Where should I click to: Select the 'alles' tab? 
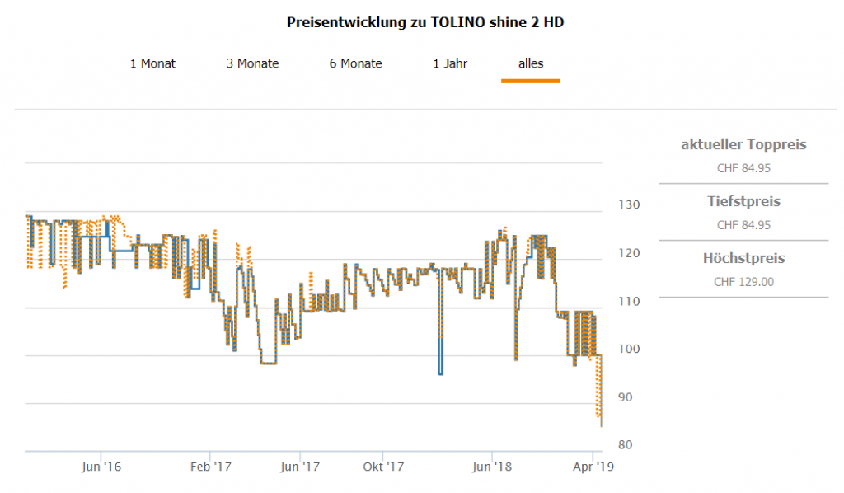[x=530, y=63]
